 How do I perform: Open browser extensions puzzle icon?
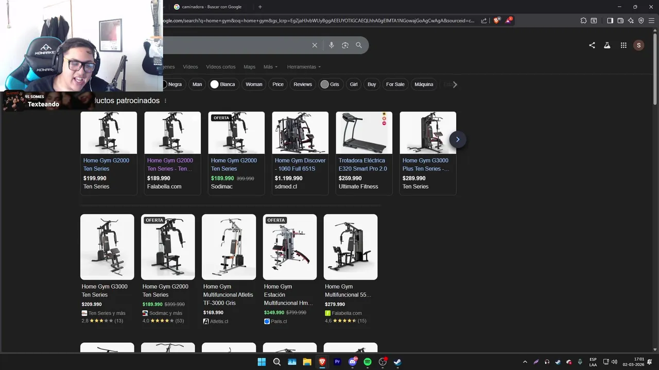point(583,21)
